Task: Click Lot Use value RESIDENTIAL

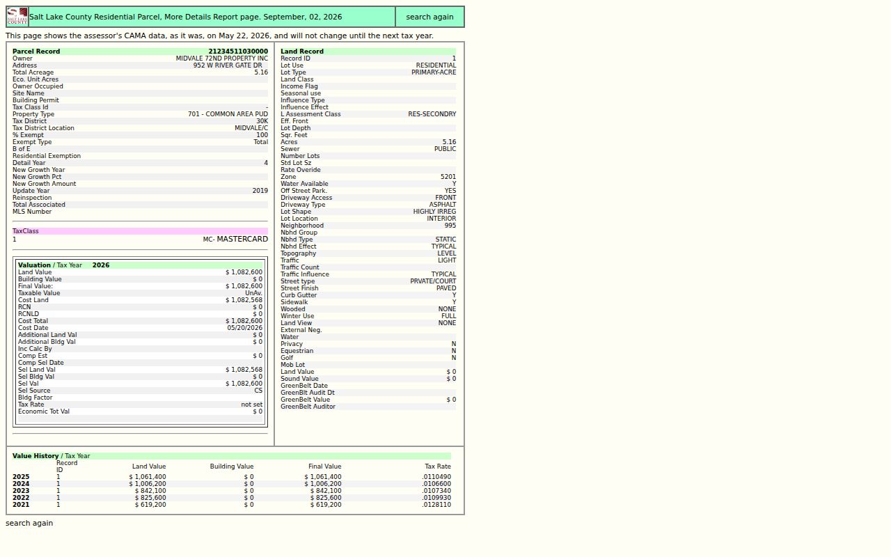Action: click(x=436, y=65)
